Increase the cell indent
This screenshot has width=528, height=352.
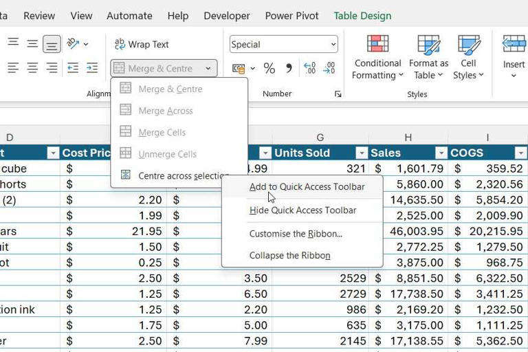(x=92, y=68)
